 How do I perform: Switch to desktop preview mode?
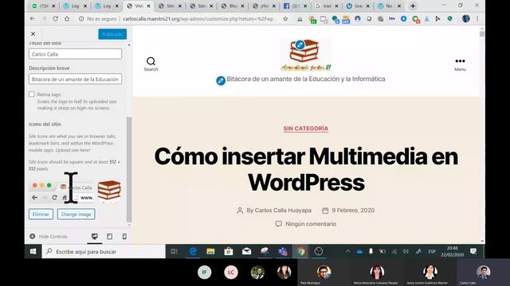tap(94, 237)
